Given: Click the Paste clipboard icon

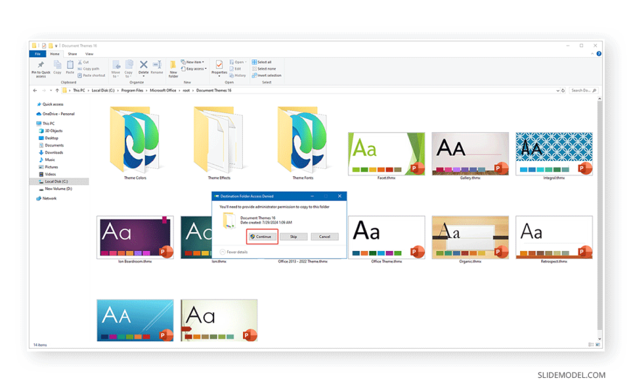Looking at the screenshot, I should pyautogui.click(x=70, y=65).
